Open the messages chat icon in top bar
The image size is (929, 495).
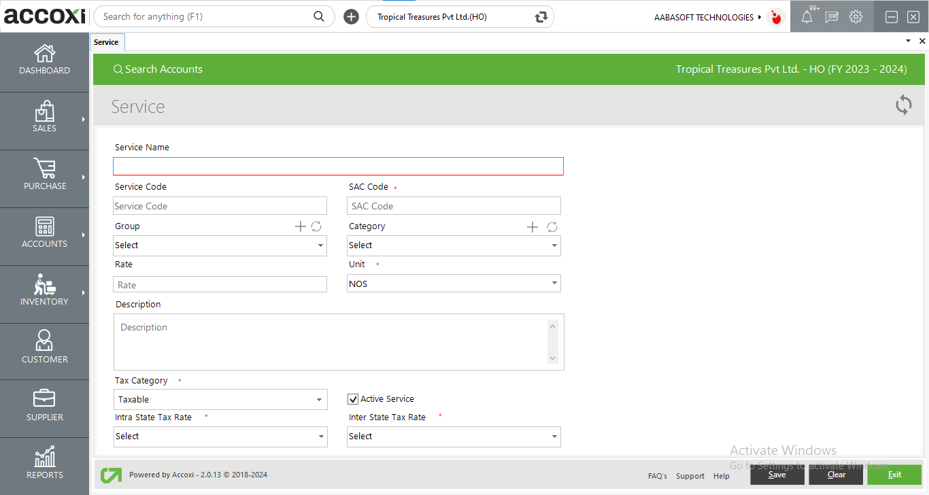(x=831, y=17)
